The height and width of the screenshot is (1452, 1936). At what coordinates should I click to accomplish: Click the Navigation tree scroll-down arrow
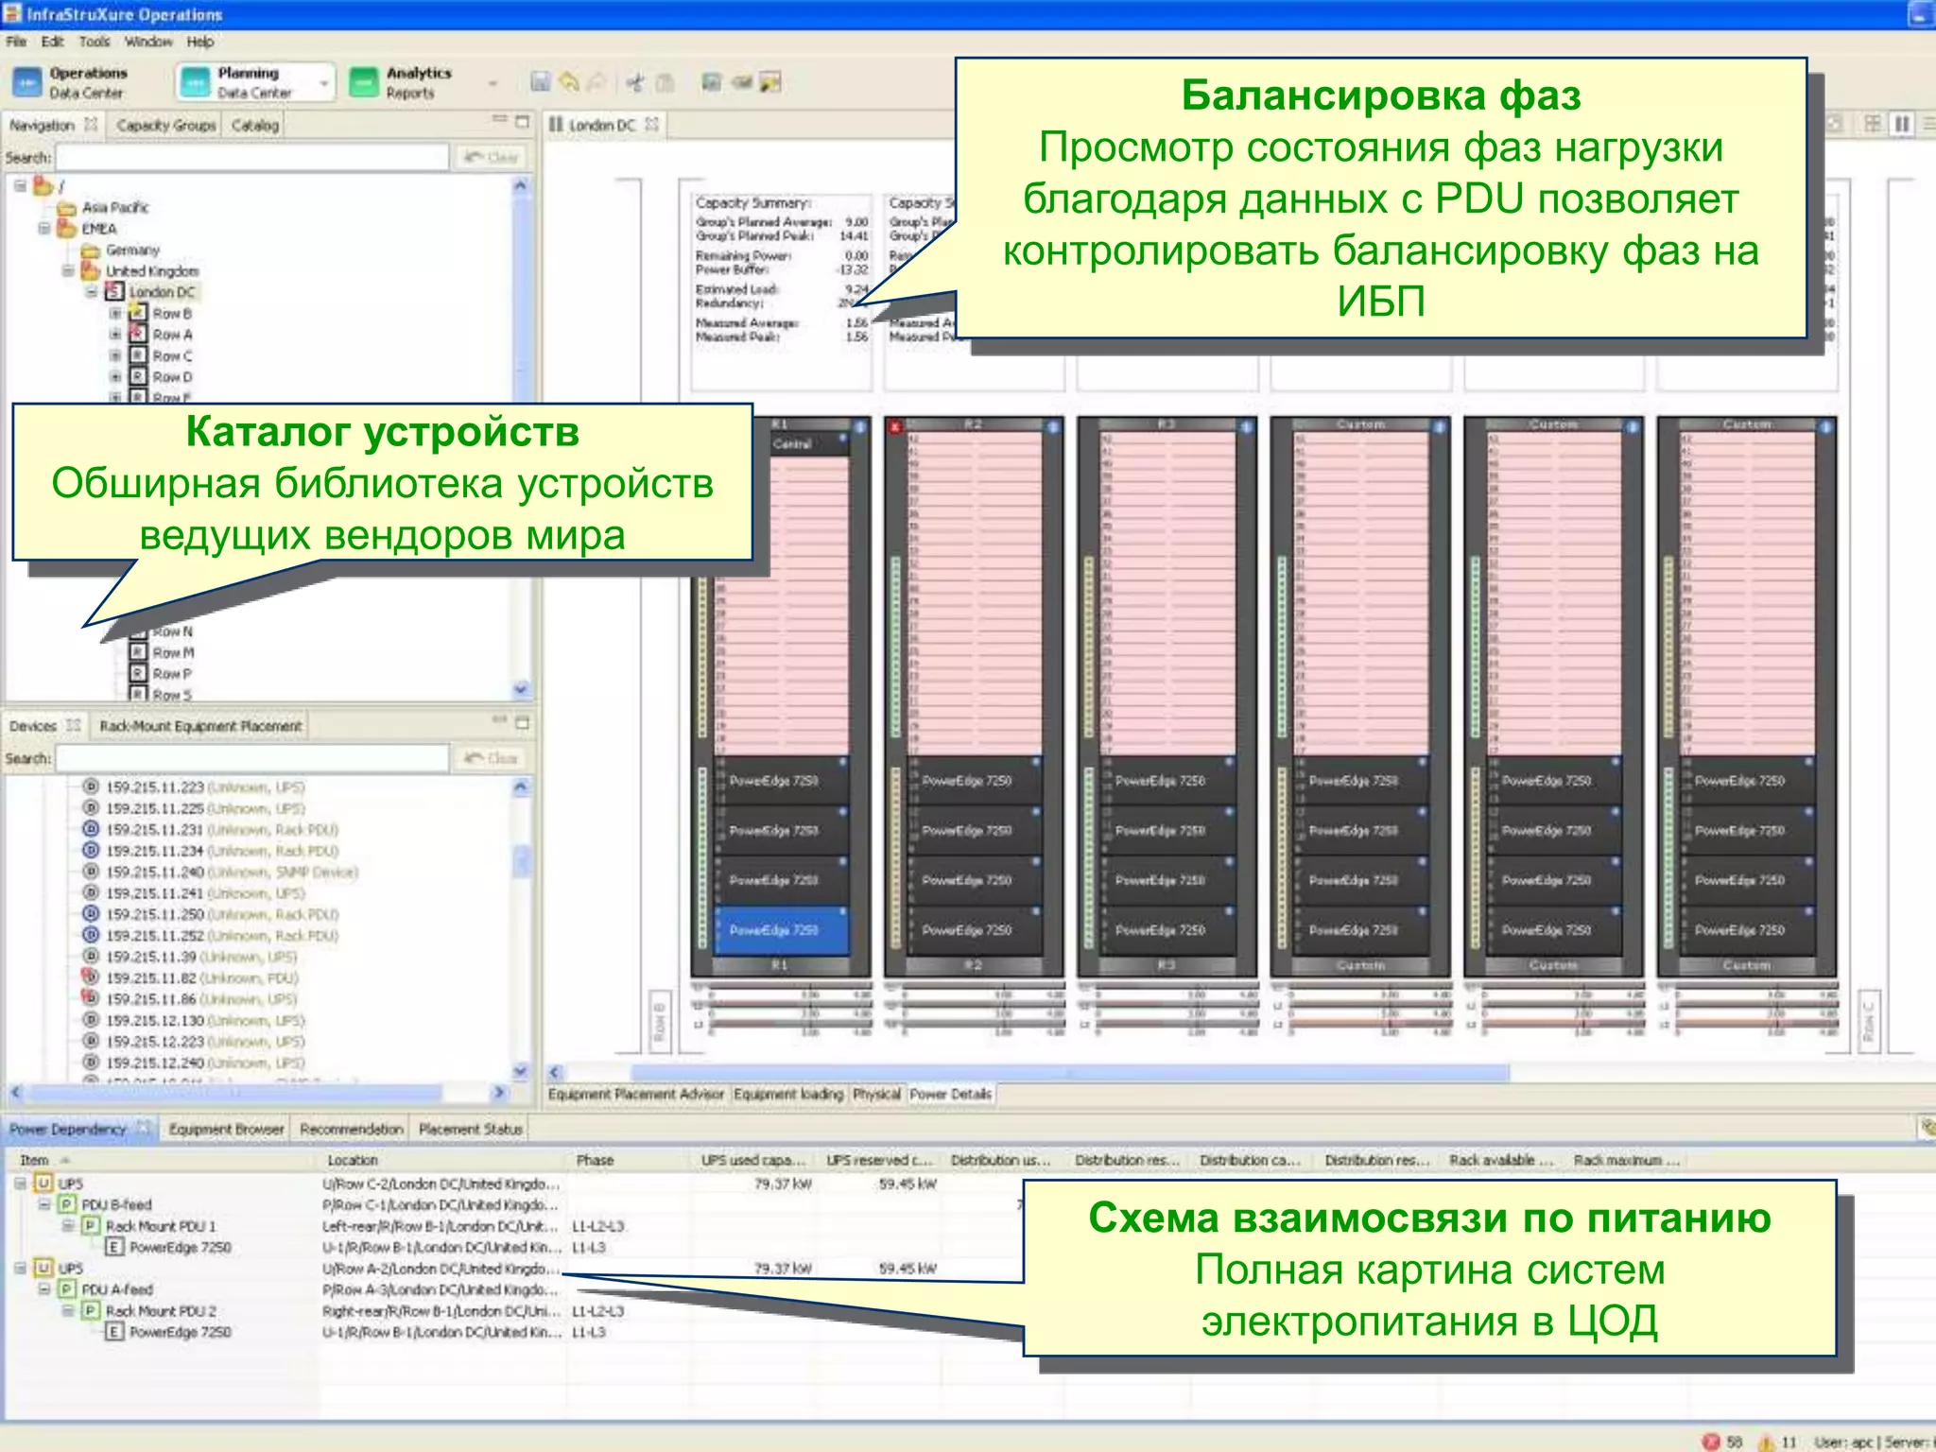pos(521,689)
